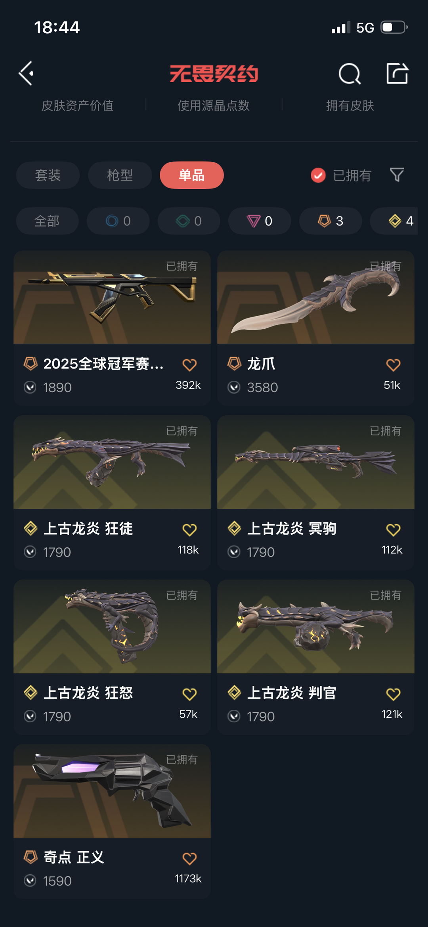Tap the share icon at top right
Viewport: 428px width, 927px height.
pos(397,73)
